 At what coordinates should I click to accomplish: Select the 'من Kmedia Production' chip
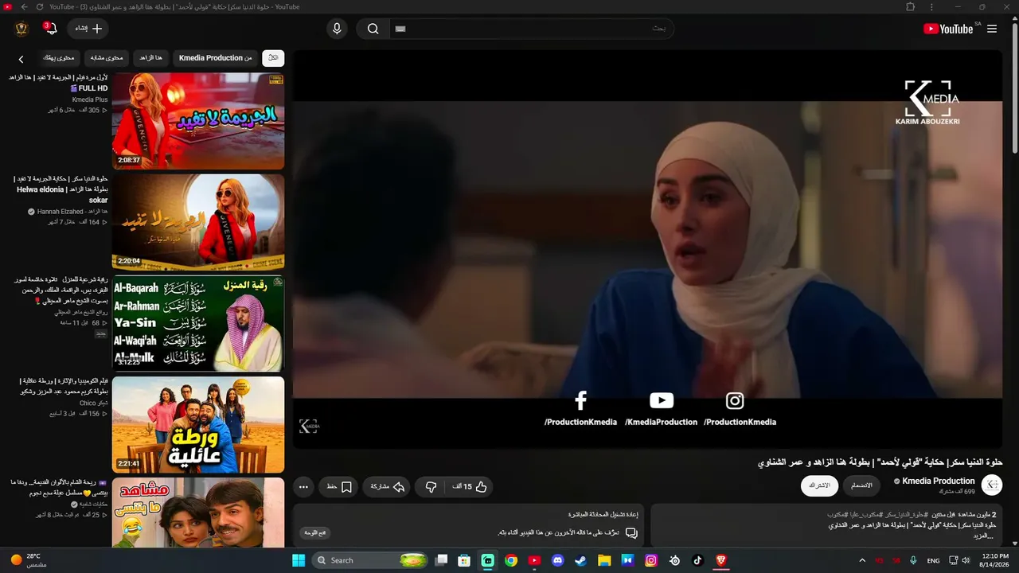click(215, 58)
